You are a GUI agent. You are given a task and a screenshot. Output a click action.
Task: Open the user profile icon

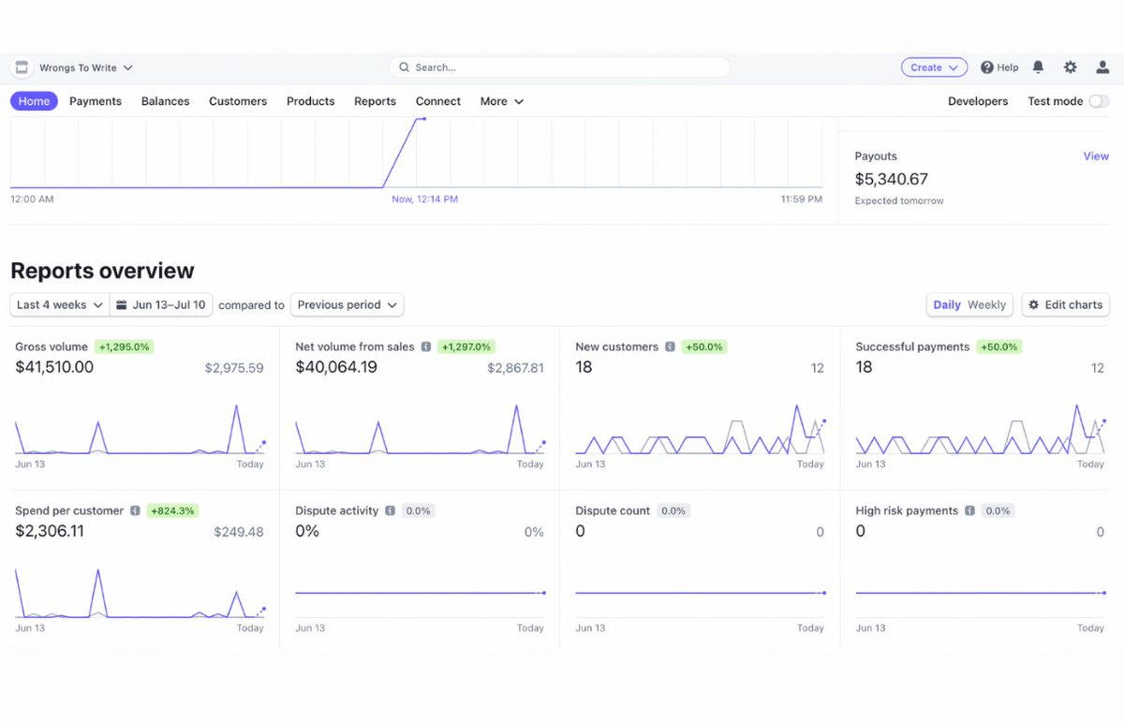tap(1102, 67)
